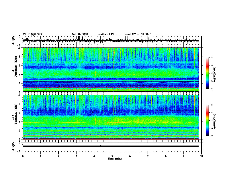Click the '4' kHz tick of ch.1 spectrogram
Viewport: 227px width, 175px height.
click(x=20, y=75)
